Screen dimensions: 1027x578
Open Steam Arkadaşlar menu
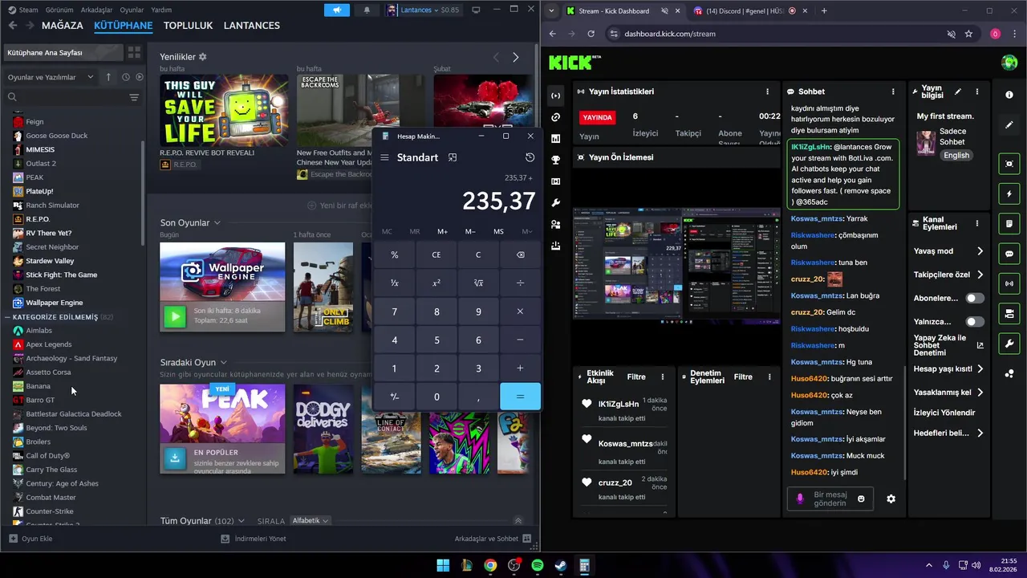(97, 10)
